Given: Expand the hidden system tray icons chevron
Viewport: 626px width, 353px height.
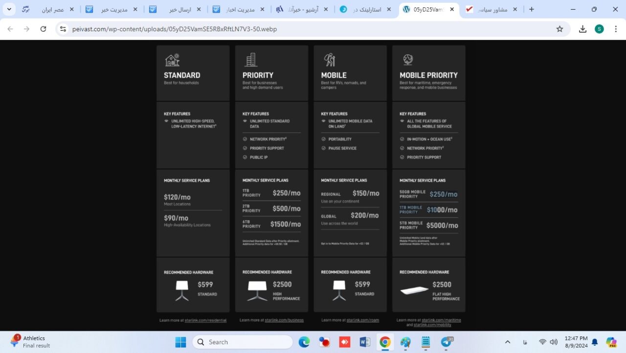Looking at the screenshot, I should (x=508, y=342).
